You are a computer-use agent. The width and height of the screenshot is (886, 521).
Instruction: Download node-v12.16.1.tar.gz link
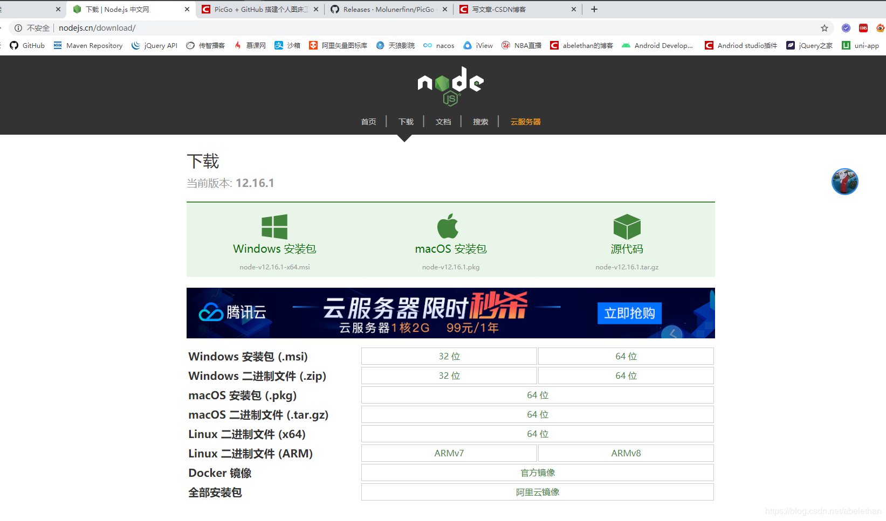(627, 267)
